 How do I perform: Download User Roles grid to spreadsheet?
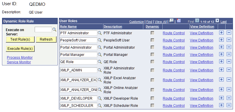click(x=179, y=21)
